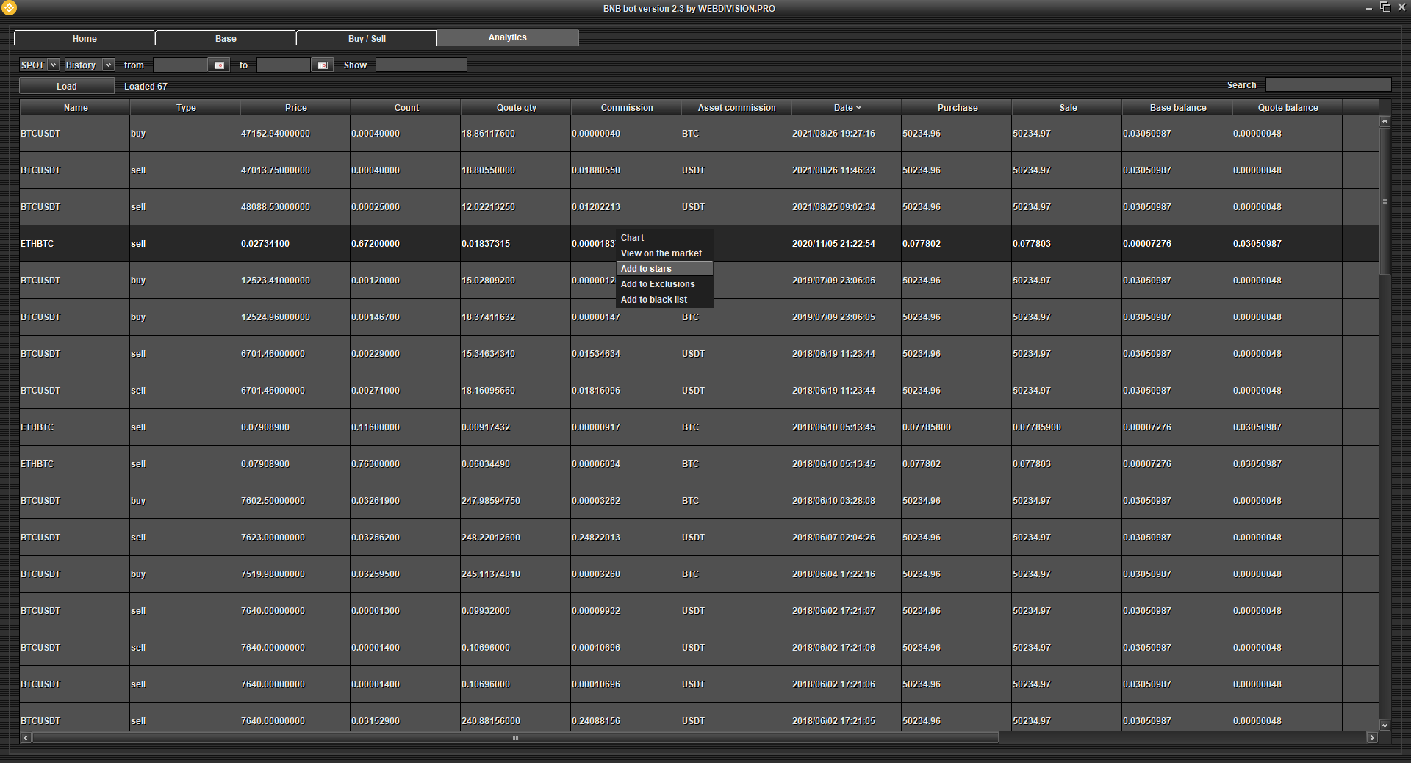1411x763 pixels.
Task: Sort by the Date column header
Action: [846, 108]
